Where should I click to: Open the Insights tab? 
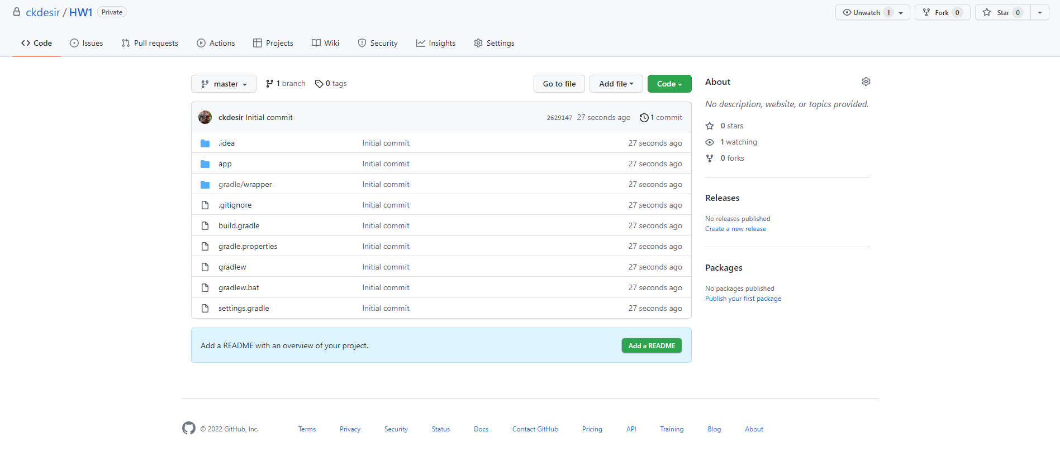(436, 43)
